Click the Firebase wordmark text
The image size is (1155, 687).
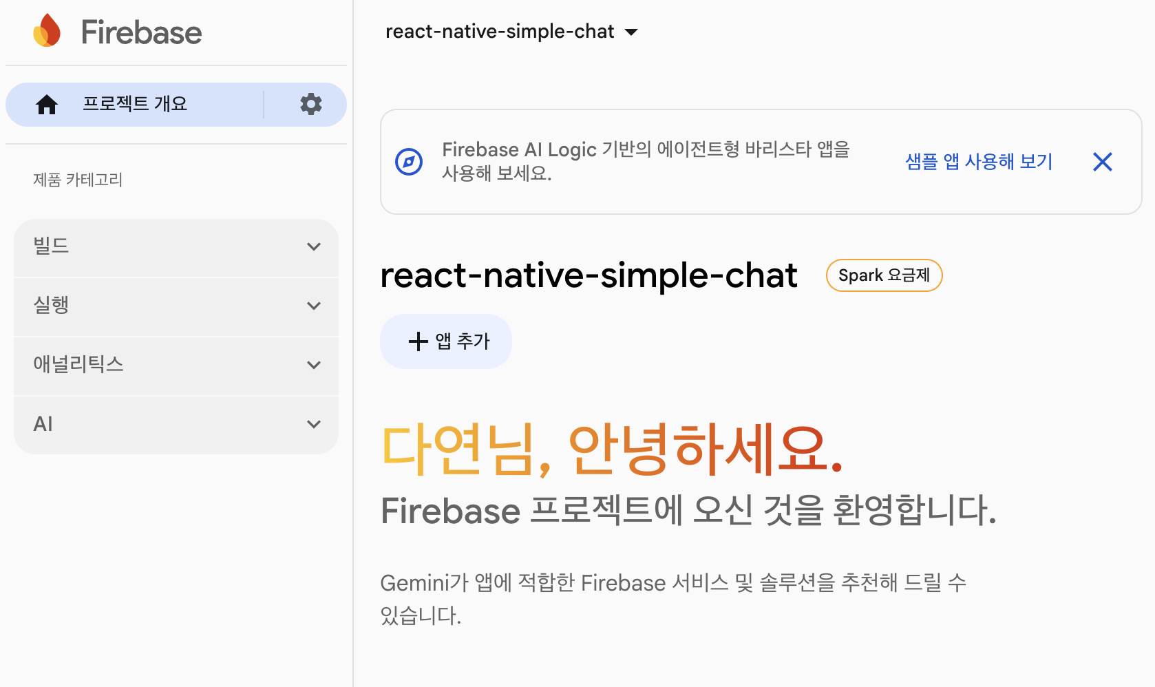pyautogui.click(x=141, y=32)
